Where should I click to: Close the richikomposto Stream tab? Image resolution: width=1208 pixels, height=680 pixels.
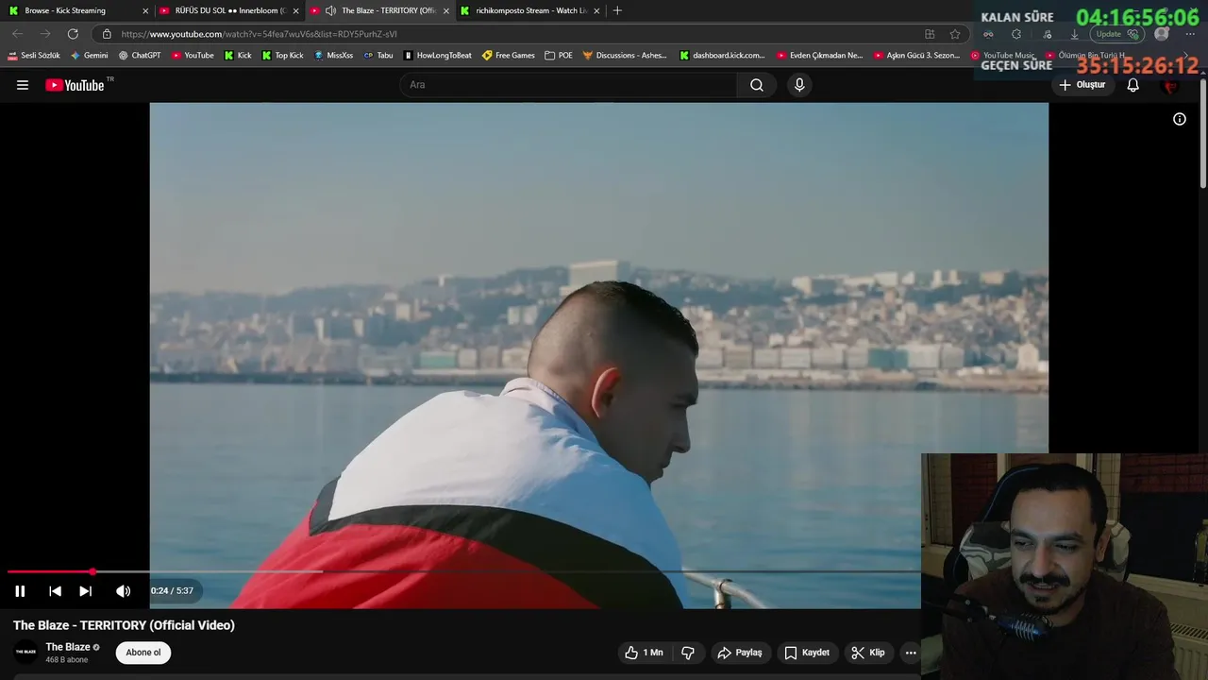pos(596,11)
